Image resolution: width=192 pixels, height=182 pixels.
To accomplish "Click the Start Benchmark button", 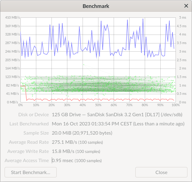I will [x=30, y=172].
